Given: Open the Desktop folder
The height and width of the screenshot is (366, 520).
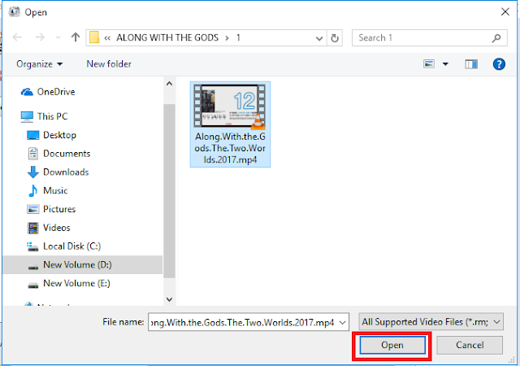Looking at the screenshot, I should click(x=59, y=135).
